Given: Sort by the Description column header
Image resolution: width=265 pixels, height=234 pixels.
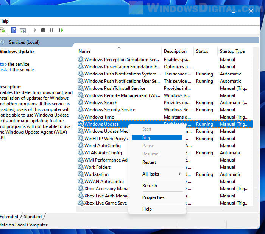Looking at the screenshot, I should coord(178,51).
